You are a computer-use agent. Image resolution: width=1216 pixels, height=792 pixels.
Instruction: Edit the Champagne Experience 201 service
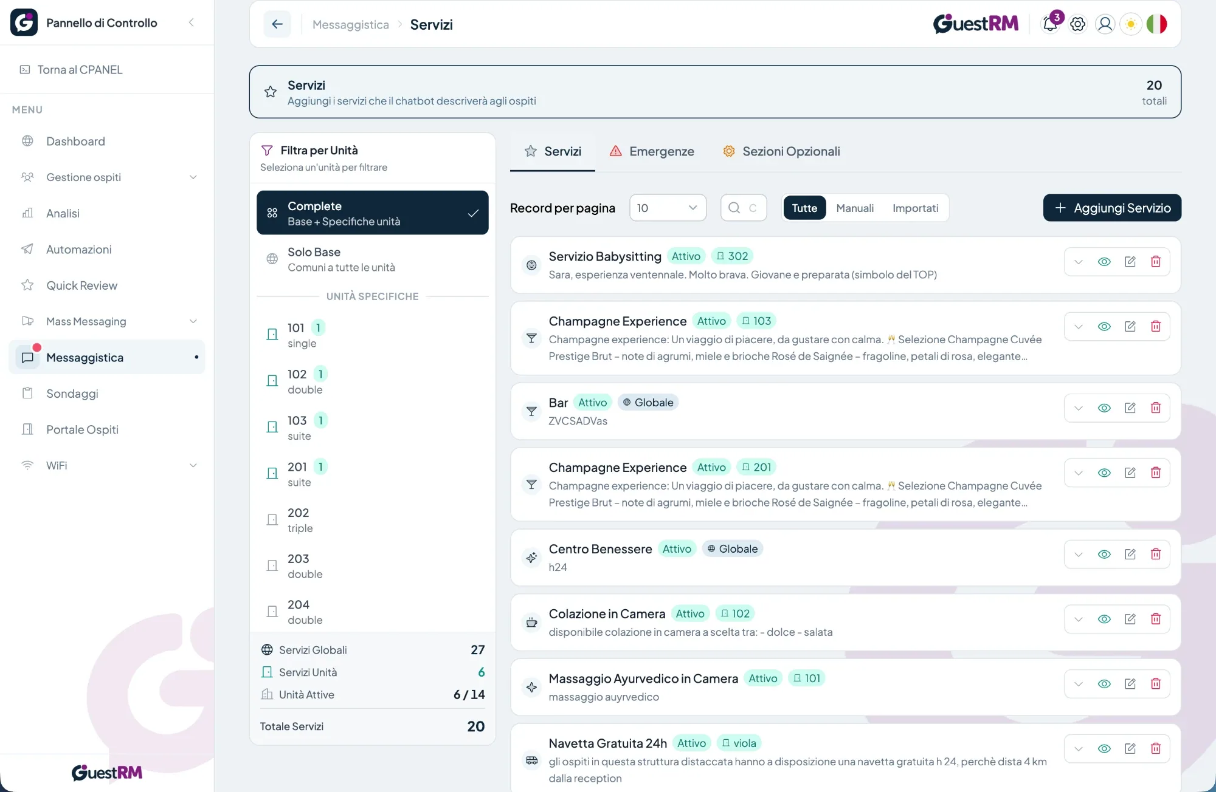click(1130, 473)
